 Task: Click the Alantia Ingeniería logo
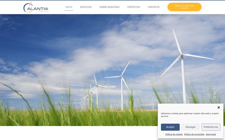36,7
